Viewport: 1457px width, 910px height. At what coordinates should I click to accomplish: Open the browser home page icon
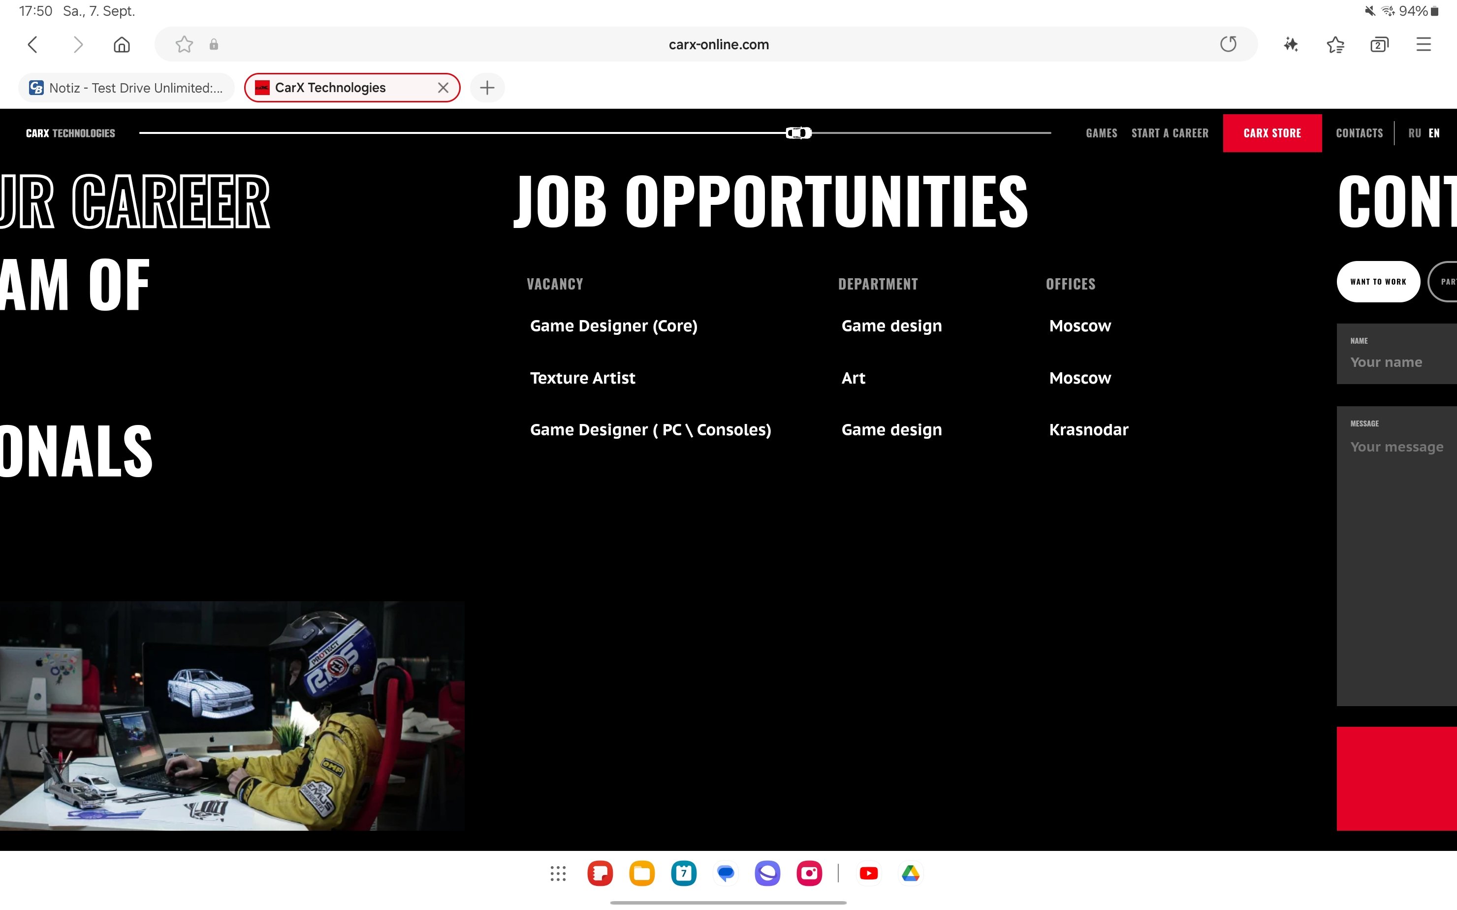click(x=122, y=44)
